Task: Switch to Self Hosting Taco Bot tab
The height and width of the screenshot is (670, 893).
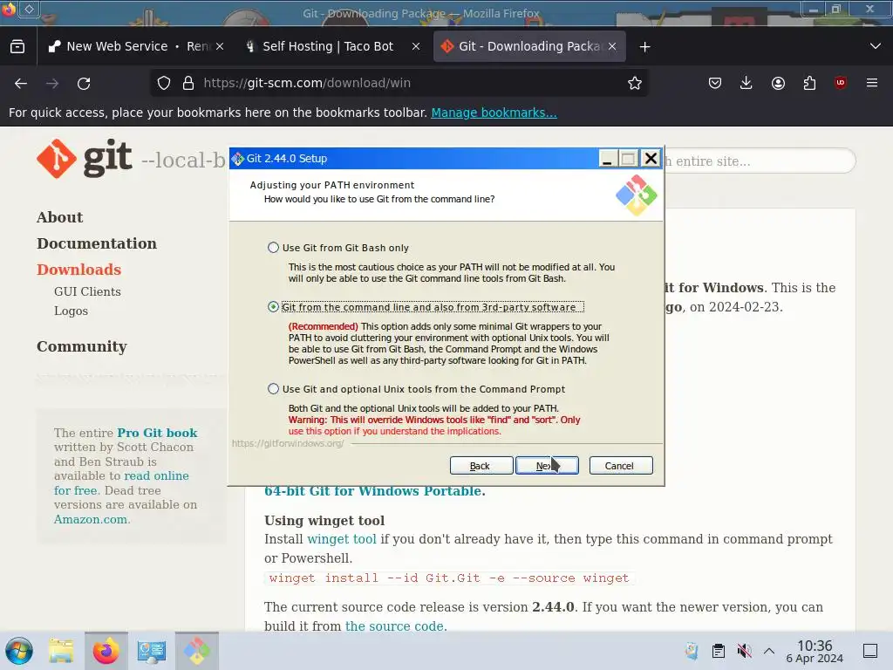Action: [x=332, y=46]
